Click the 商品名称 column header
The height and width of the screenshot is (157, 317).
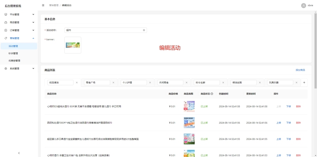[x=52, y=94]
